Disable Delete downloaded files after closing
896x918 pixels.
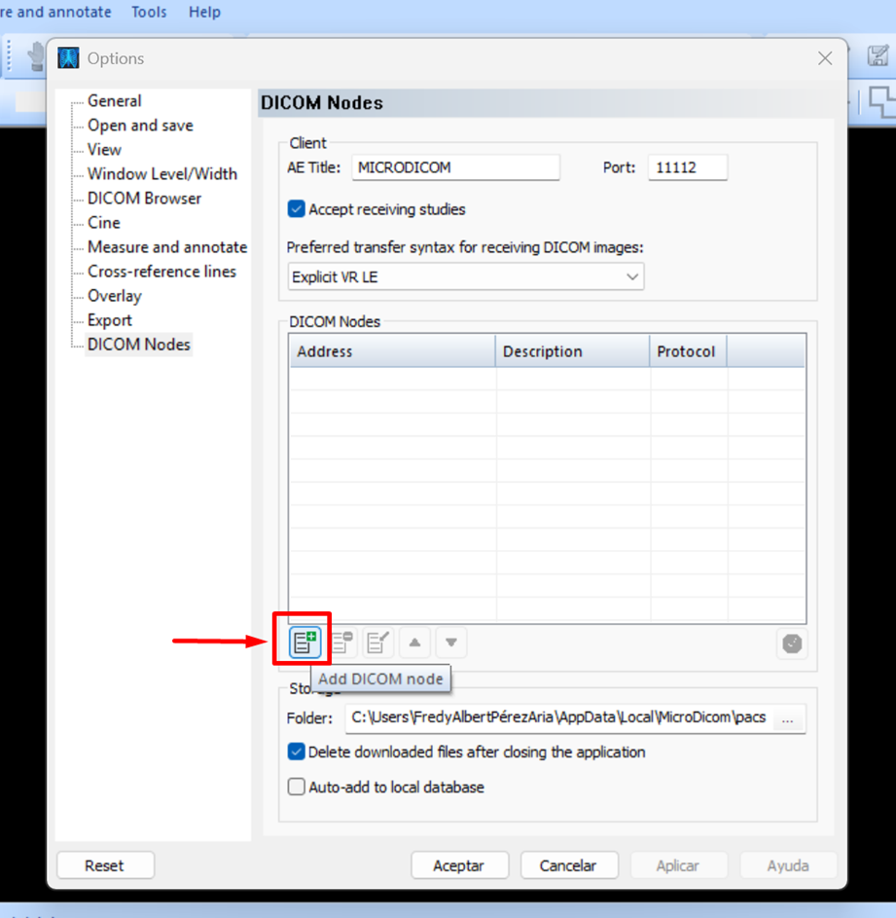pos(297,752)
